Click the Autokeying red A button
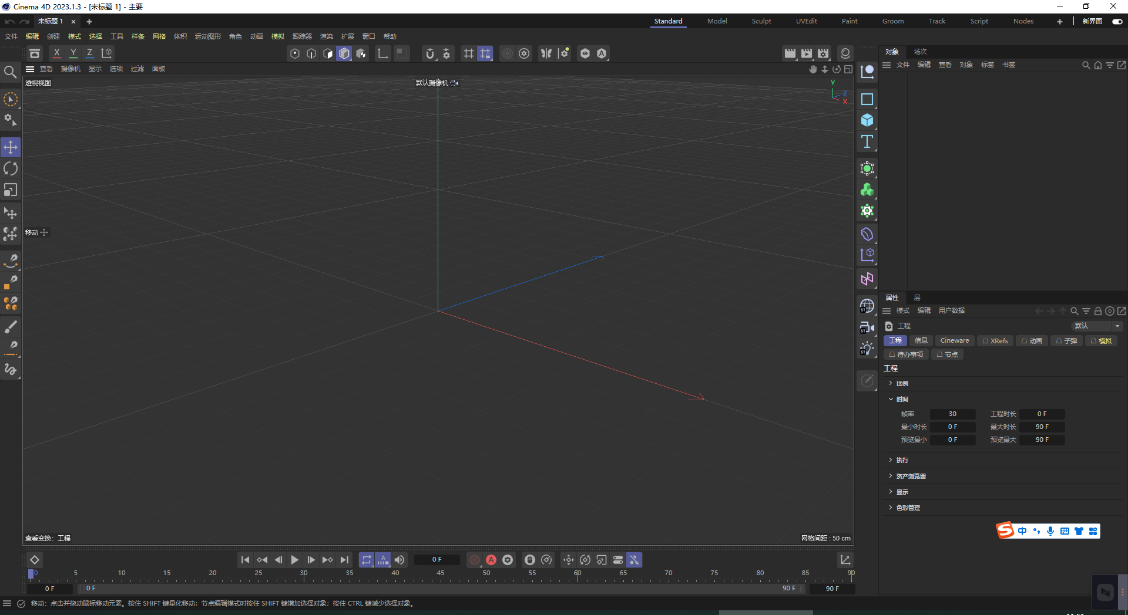The width and height of the screenshot is (1128, 615). pyautogui.click(x=491, y=560)
